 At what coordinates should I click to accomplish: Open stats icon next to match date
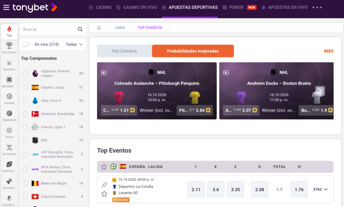point(114,180)
